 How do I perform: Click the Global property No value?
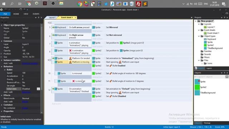24,38
